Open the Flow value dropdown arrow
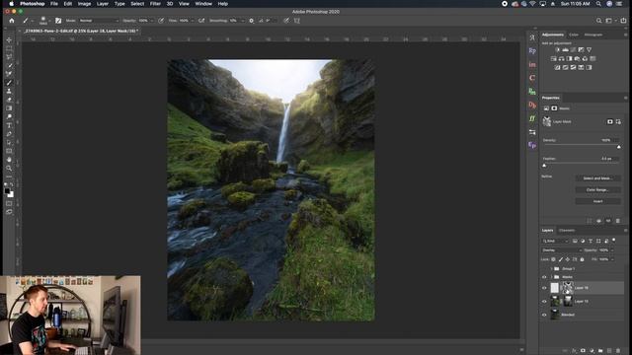632x355 pixels. tap(193, 21)
